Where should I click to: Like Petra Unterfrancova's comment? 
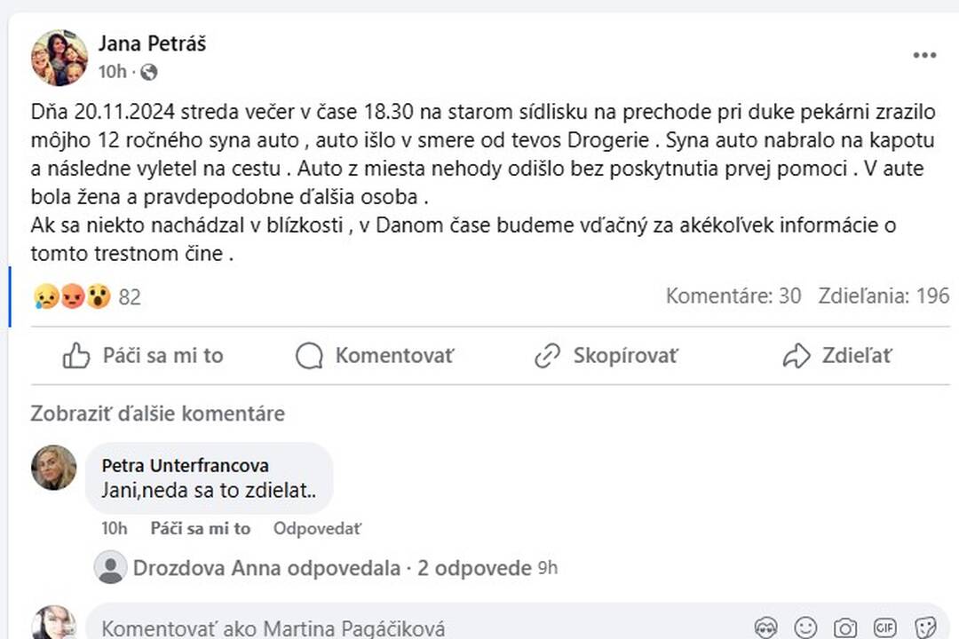[200, 528]
